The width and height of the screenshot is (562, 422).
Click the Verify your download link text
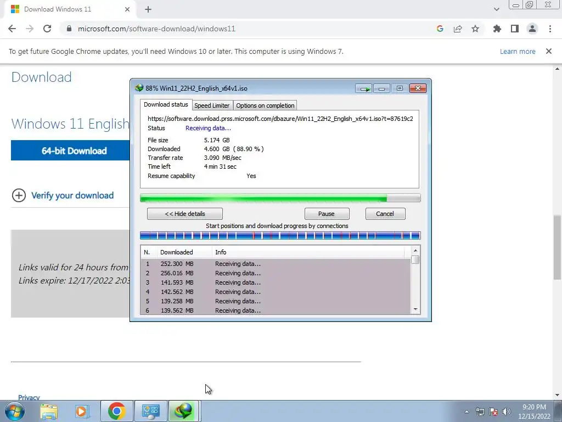(72, 195)
